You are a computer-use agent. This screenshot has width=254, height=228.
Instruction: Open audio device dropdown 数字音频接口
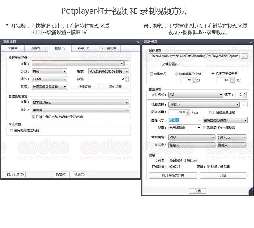[x=80, y=102]
